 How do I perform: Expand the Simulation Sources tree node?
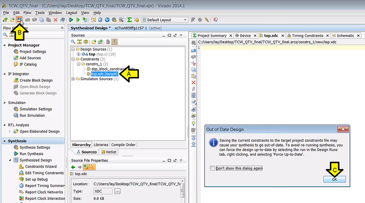click(73, 79)
